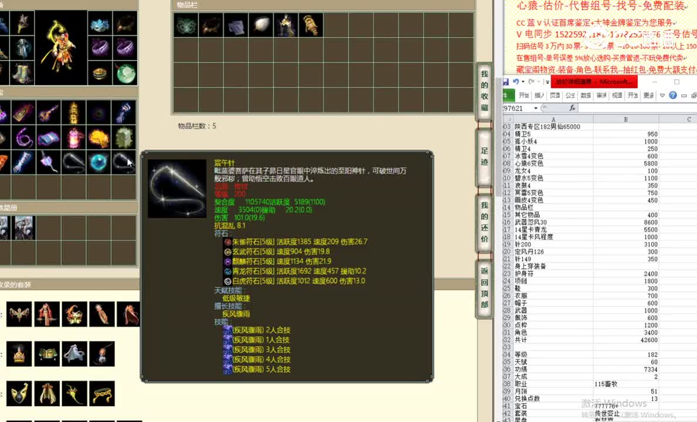Open Excel 开始 ribbon tab
Screen dimensions: 697x422
coord(524,96)
